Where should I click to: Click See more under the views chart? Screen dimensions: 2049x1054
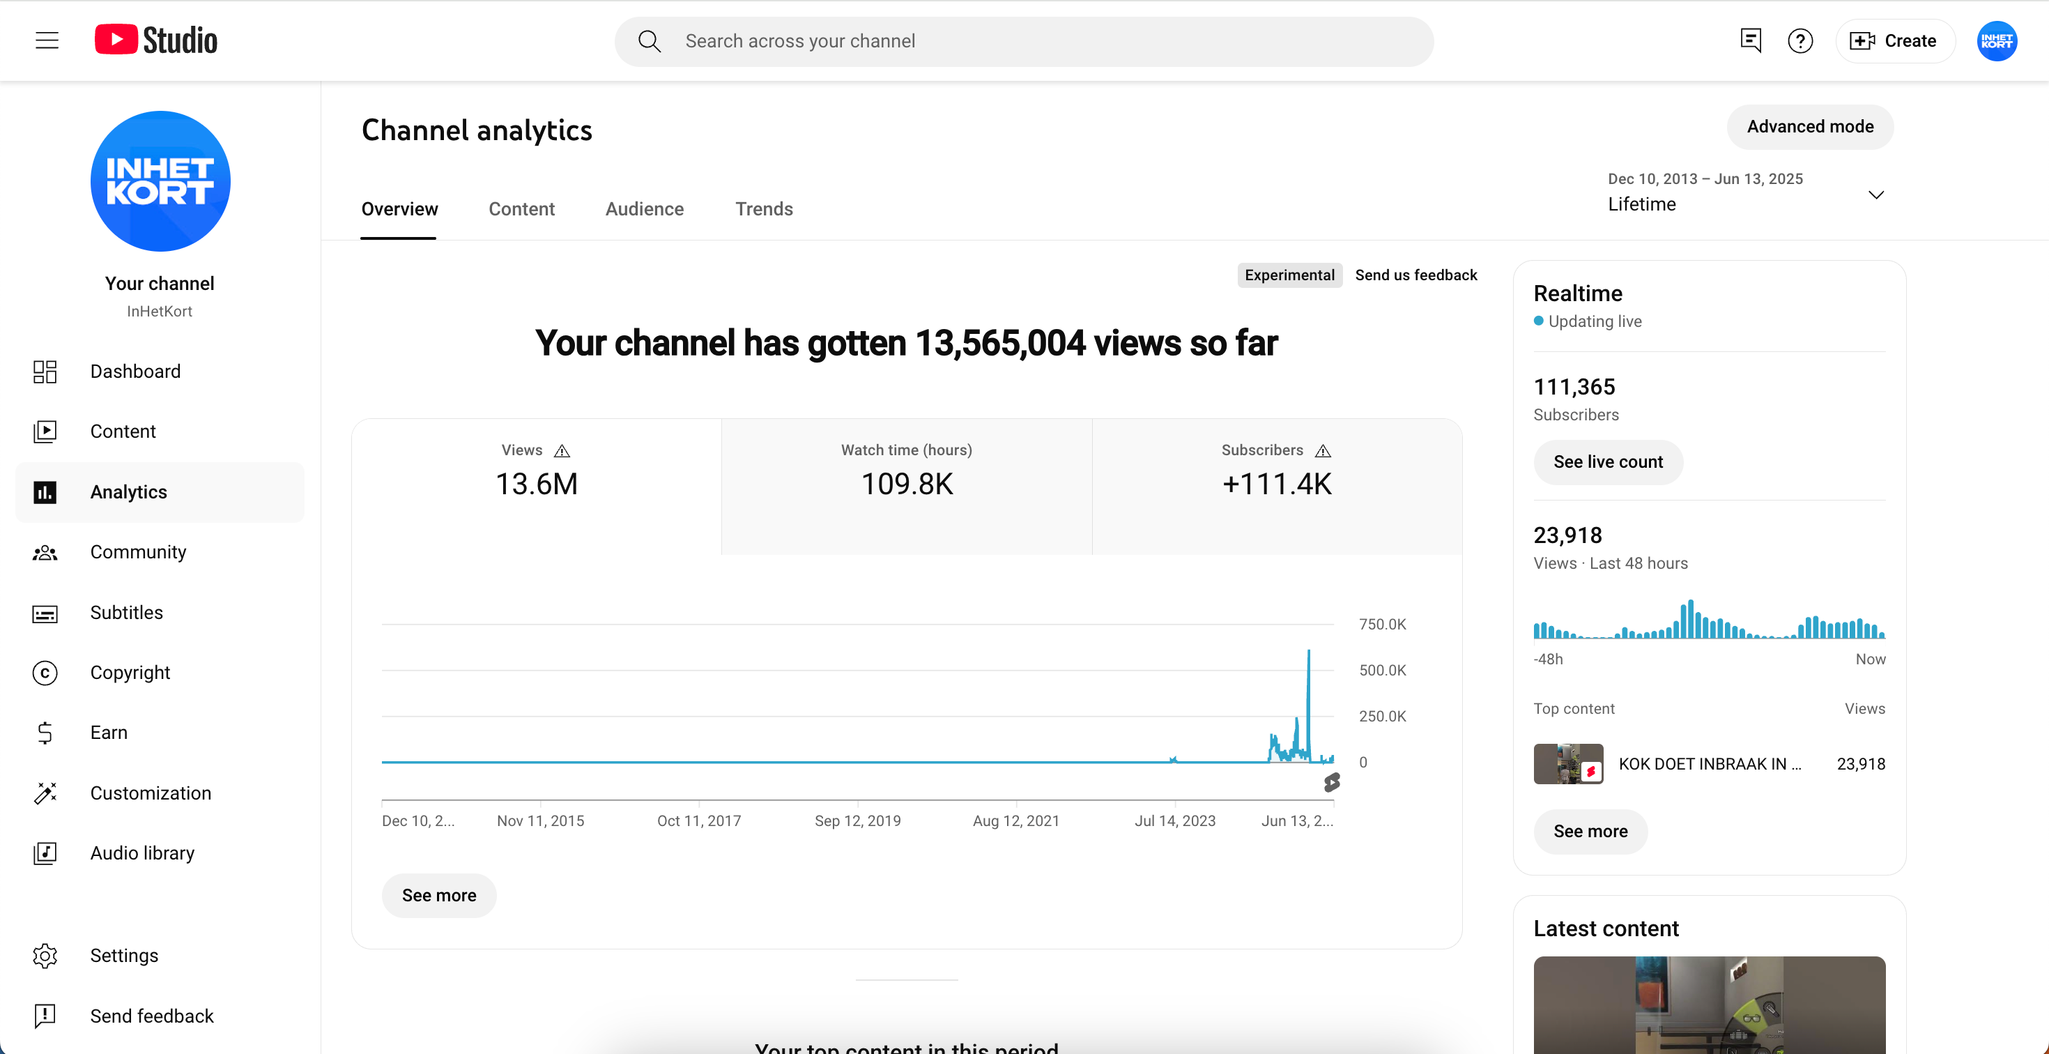tap(439, 896)
